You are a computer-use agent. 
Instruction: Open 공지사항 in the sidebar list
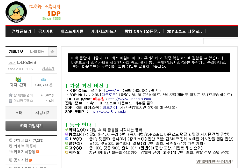[x=21, y=160]
